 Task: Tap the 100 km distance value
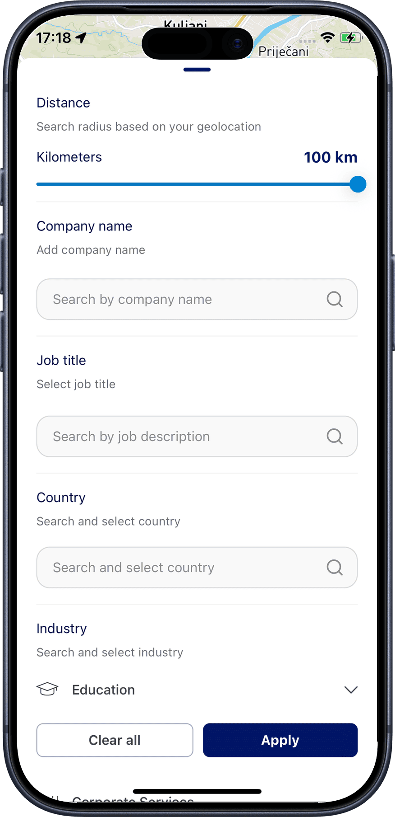point(331,157)
